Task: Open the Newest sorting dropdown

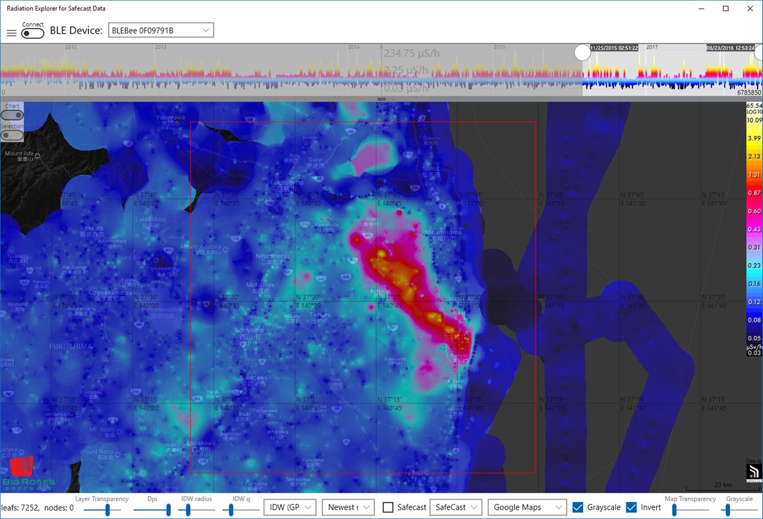Action: 348,506
